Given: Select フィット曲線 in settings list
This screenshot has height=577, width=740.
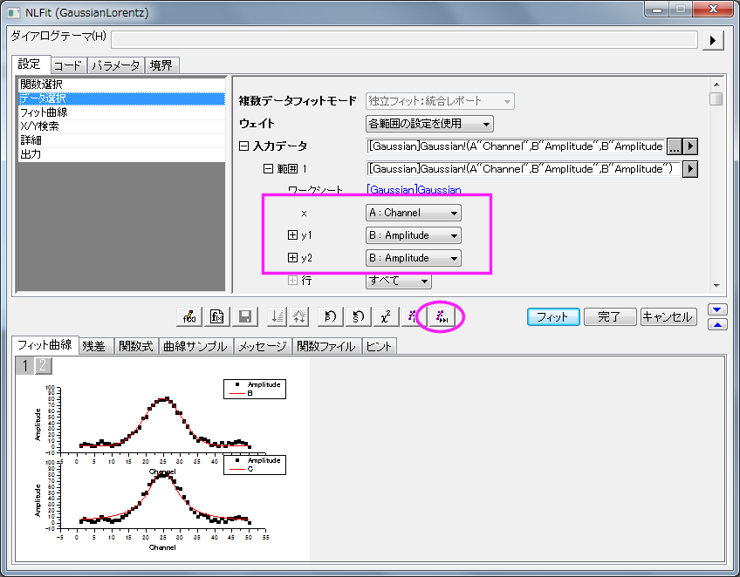Looking at the screenshot, I should (x=121, y=112).
